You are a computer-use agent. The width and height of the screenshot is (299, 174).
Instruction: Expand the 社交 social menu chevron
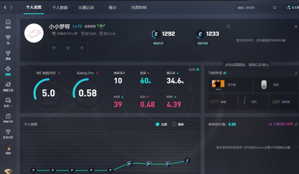click(11, 106)
